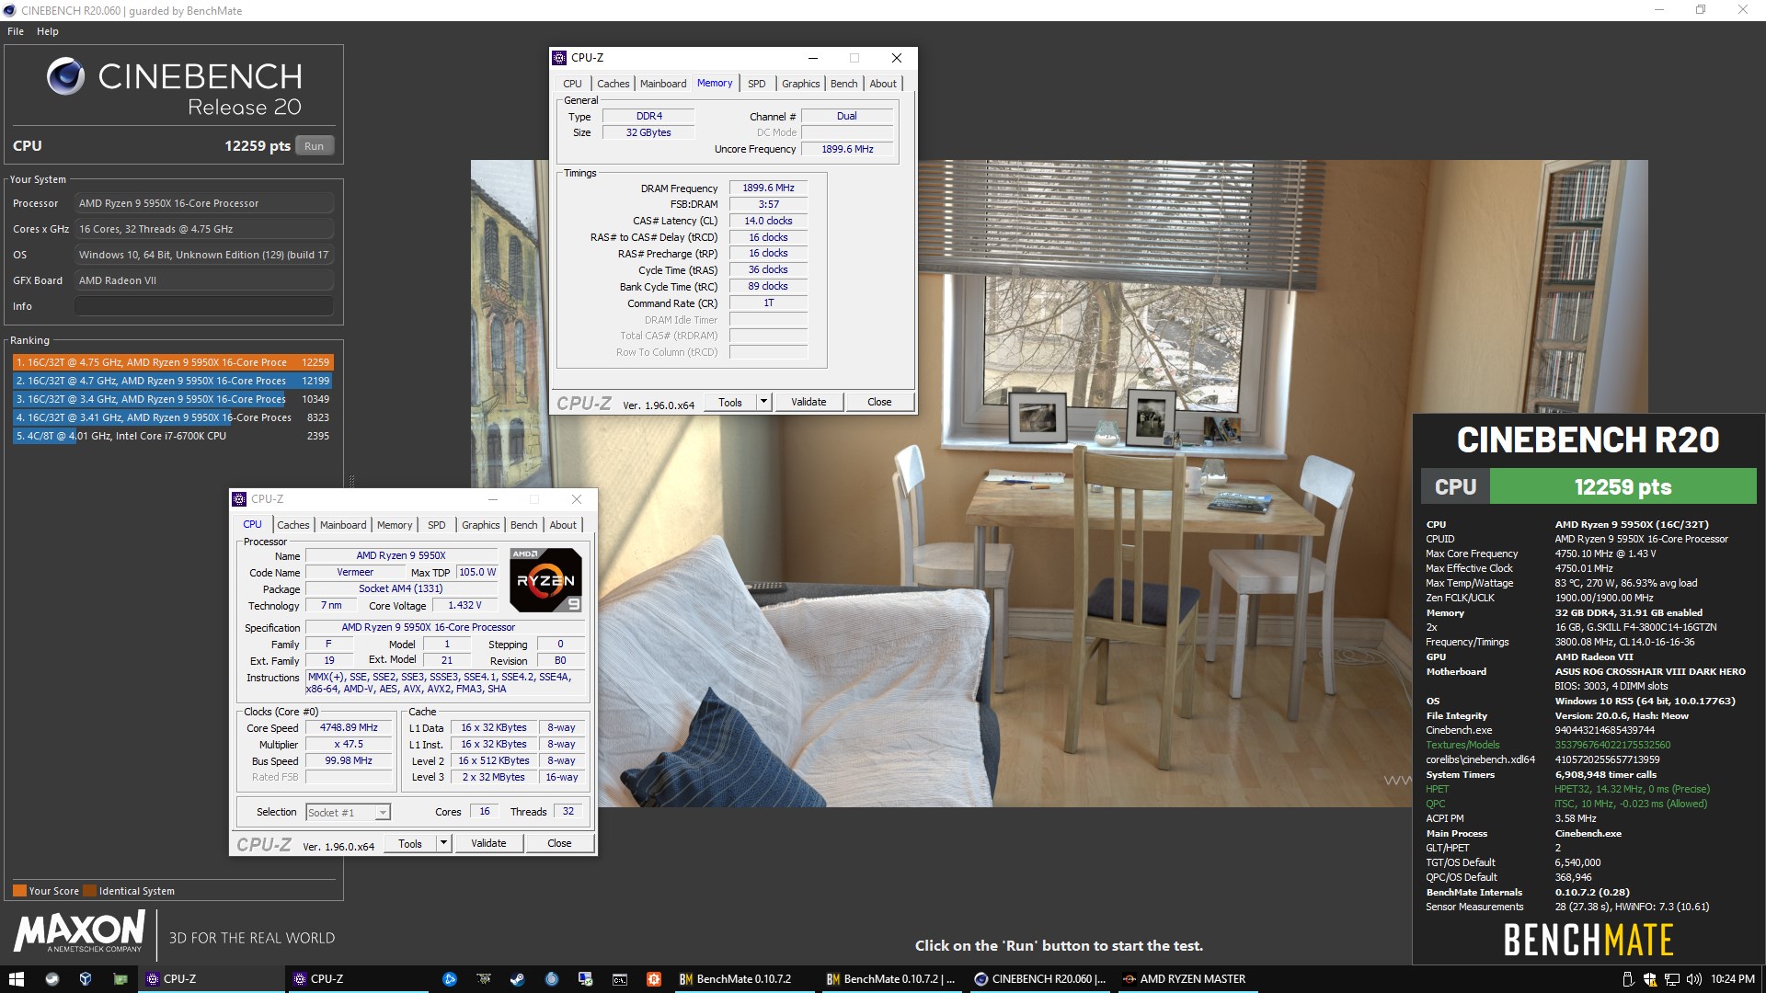Click the Run button next to CPU score
This screenshot has height=993, width=1766.
point(315,146)
